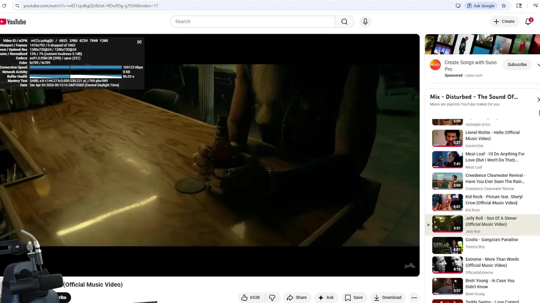540x303 pixels.
Task: Click the search magnifier button
Action: point(345,21)
